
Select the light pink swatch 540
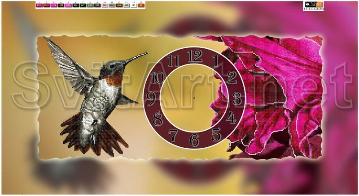click(105, 6)
